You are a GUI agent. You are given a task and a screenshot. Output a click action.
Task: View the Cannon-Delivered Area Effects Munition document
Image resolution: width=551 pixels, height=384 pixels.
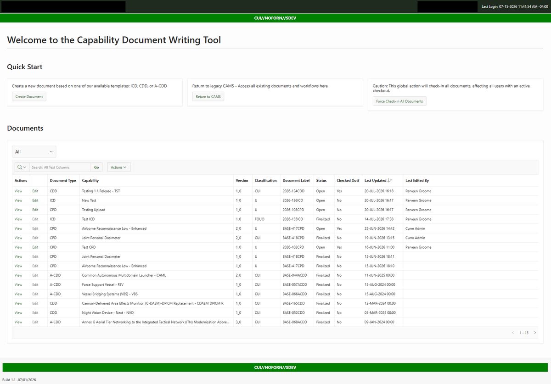click(18, 303)
